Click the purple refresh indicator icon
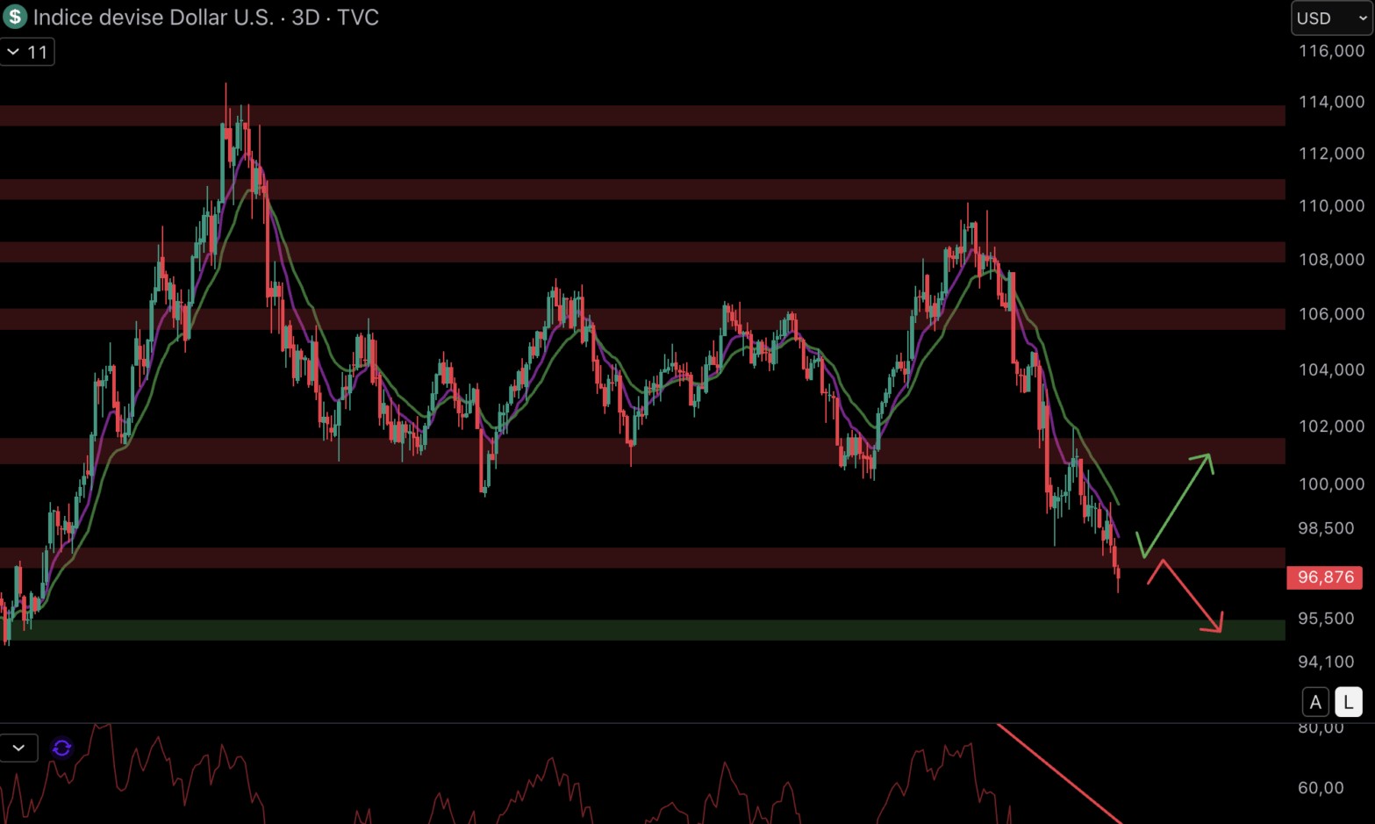 (x=61, y=748)
